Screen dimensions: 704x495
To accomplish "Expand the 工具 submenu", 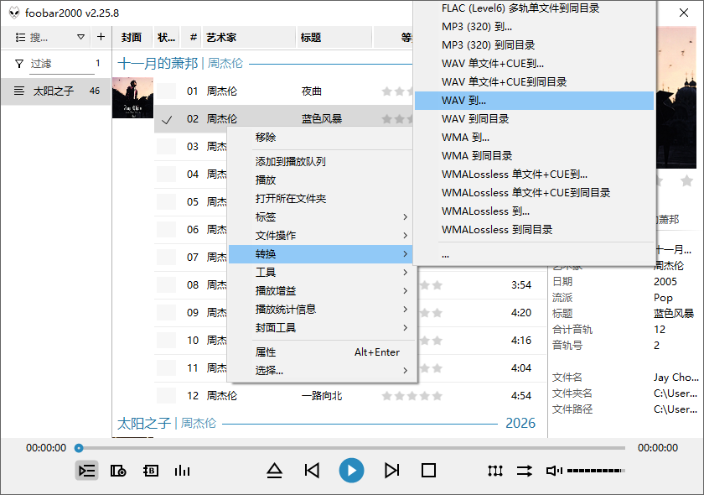I will [321, 273].
